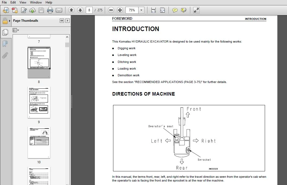Select the page 9 thumbnail
287x185 pixels.
39,102
